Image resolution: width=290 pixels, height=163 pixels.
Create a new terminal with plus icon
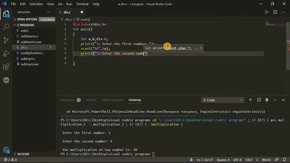[251, 100]
